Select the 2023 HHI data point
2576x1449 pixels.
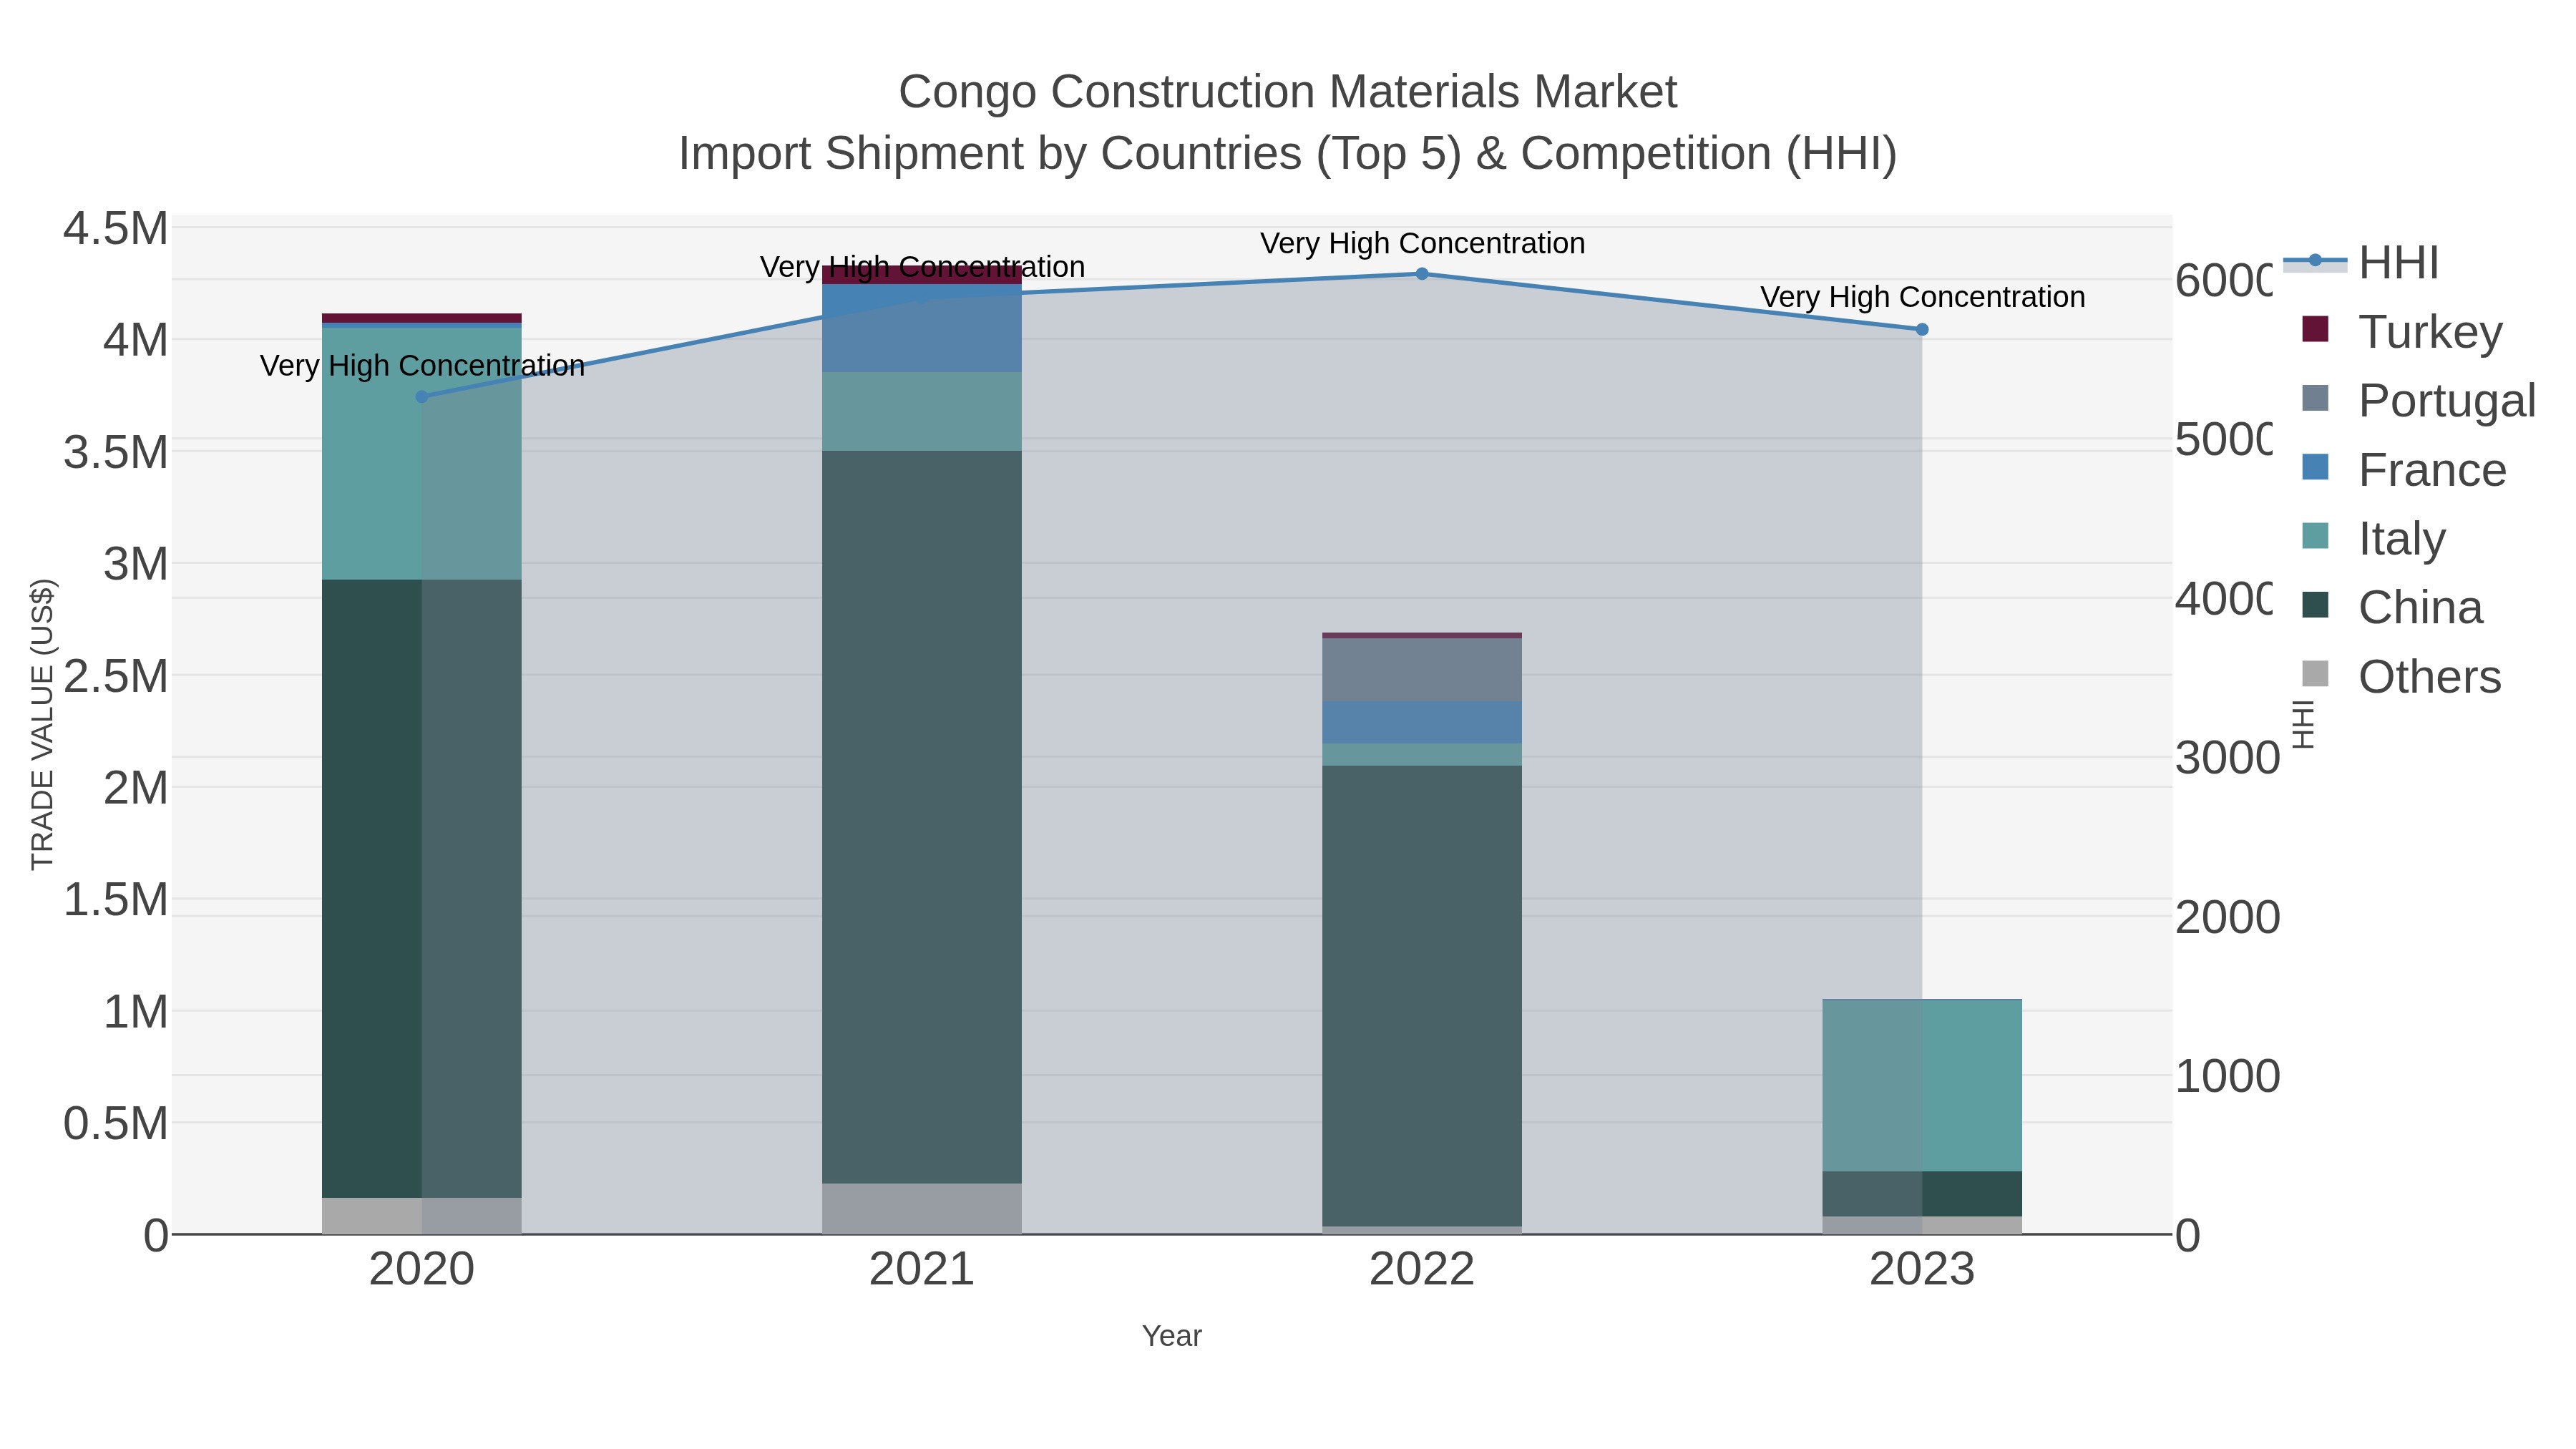click(1922, 330)
